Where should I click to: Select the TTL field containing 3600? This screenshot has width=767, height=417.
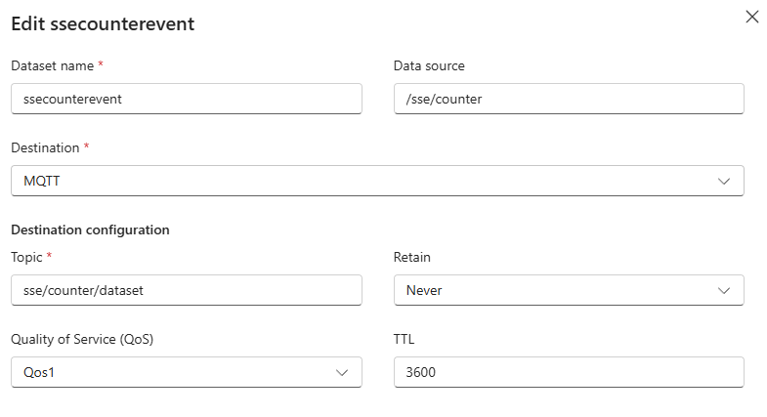tap(569, 372)
